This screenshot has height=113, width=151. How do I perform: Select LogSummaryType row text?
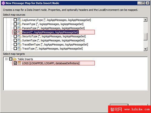[56, 20]
